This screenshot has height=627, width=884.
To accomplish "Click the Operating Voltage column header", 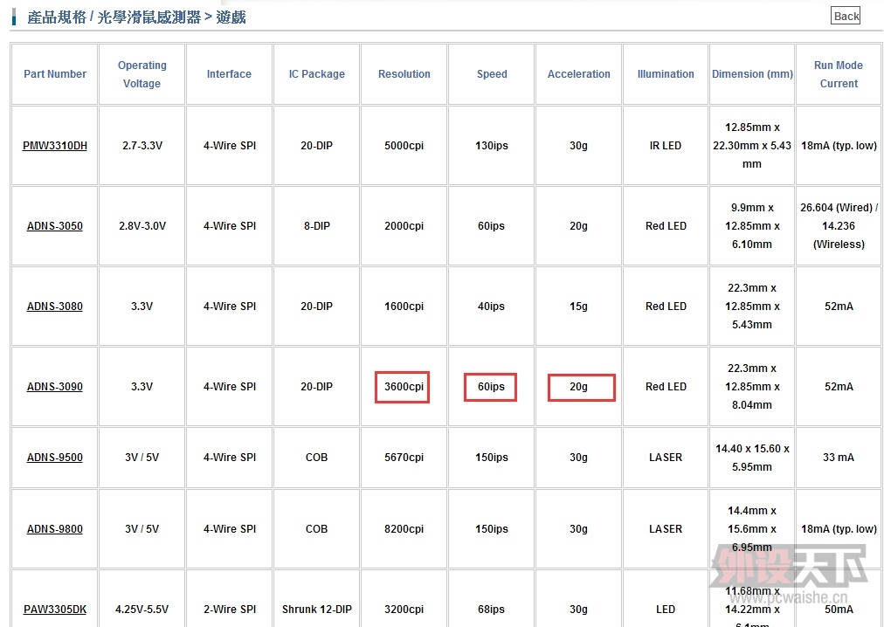I will point(142,74).
